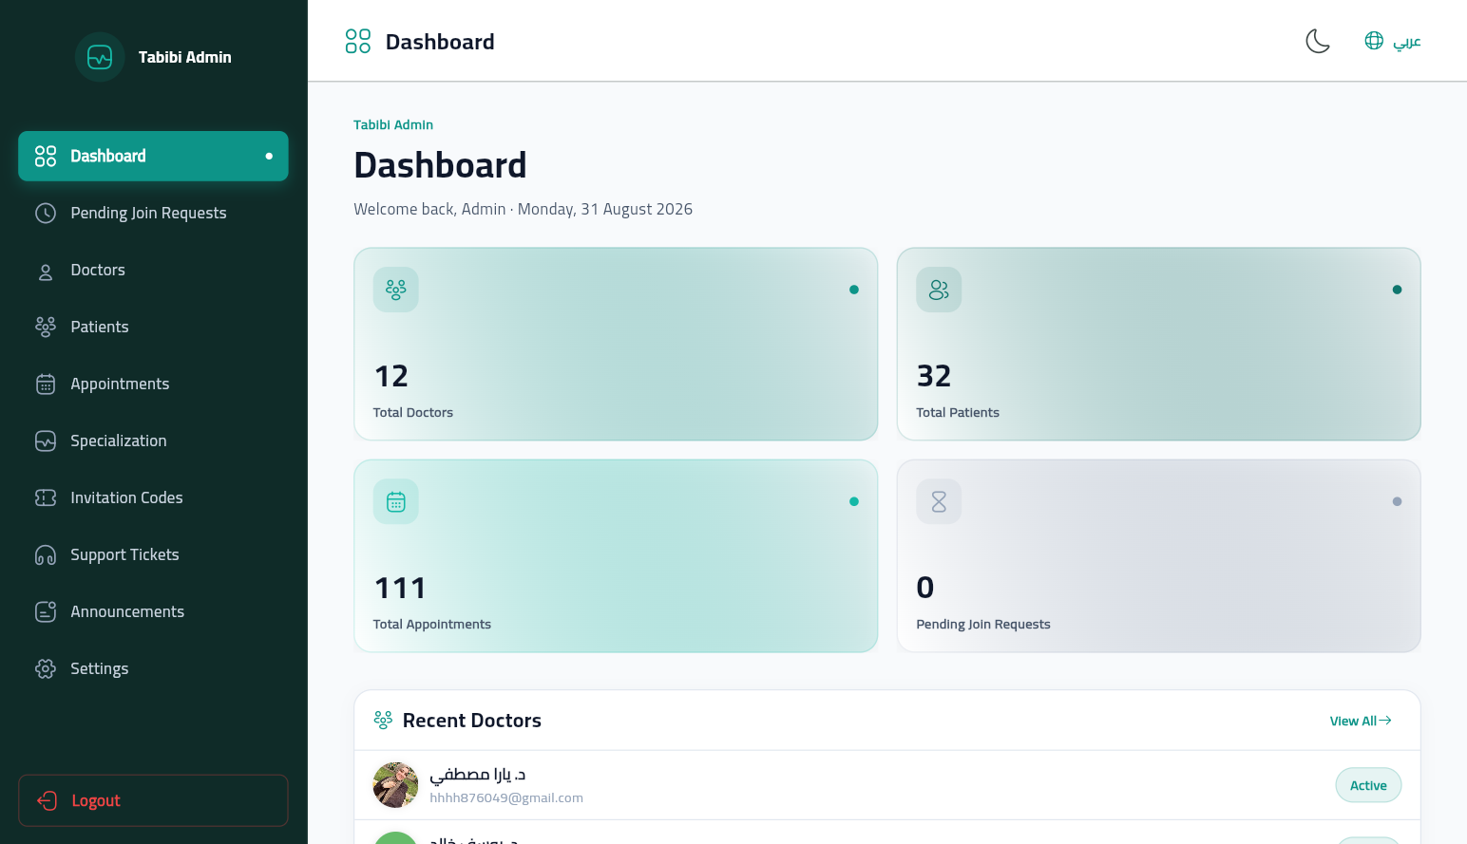This screenshot has height=844, width=1467.
Task: Click the 32 Total Patients count
Action: [934, 376]
